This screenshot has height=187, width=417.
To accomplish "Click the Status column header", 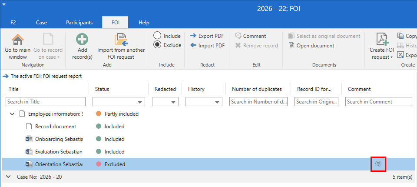I will click(102, 89).
